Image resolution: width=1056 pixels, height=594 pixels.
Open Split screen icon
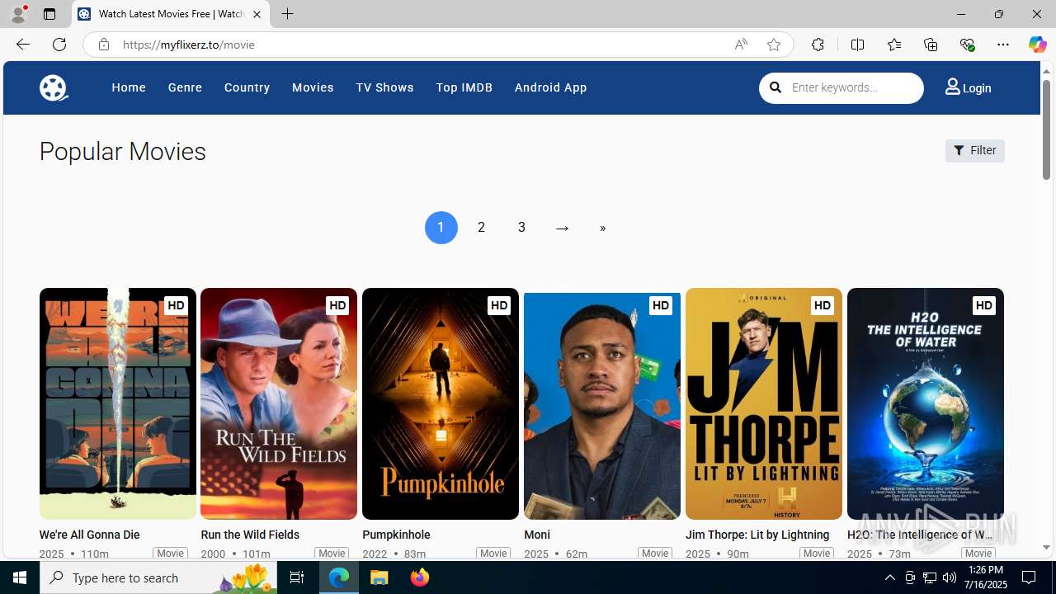[x=857, y=45]
